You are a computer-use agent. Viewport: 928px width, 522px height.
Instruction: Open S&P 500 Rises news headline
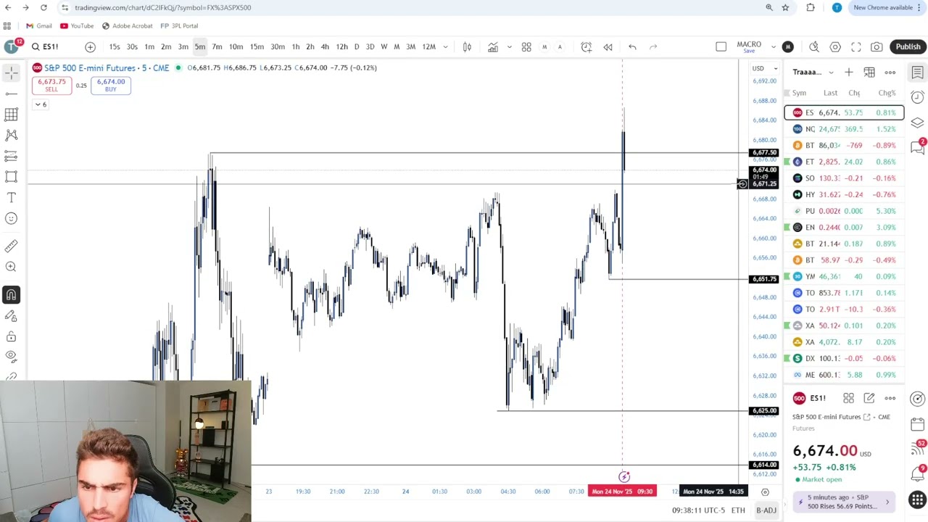(x=844, y=501)
